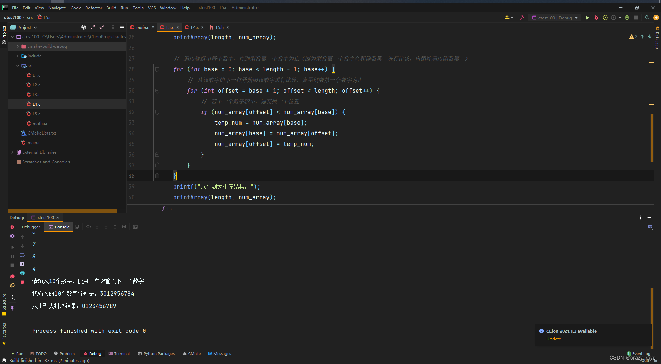Select CMakeLists.txt in project tree
The image size is (661, 364).
[x=42, y=133]
